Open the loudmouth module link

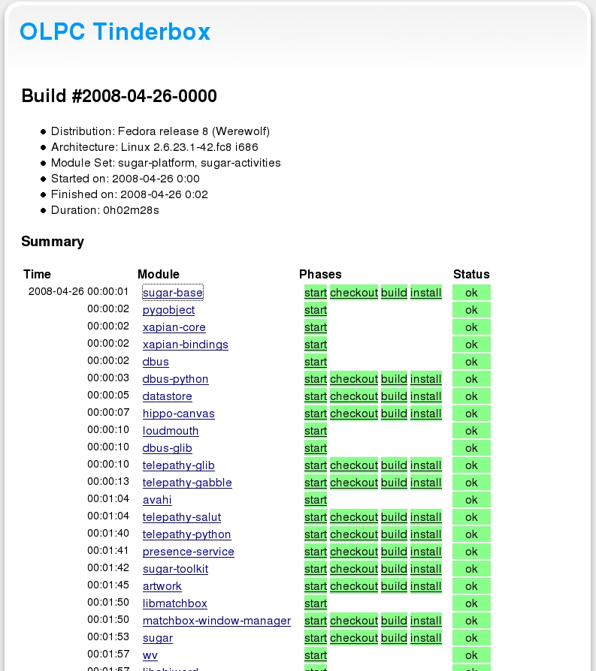[171, 431]
